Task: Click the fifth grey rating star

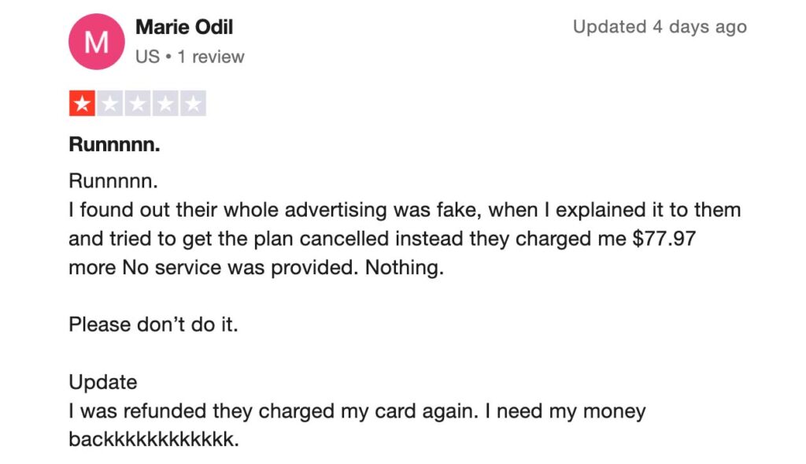Action: point(194,103)
